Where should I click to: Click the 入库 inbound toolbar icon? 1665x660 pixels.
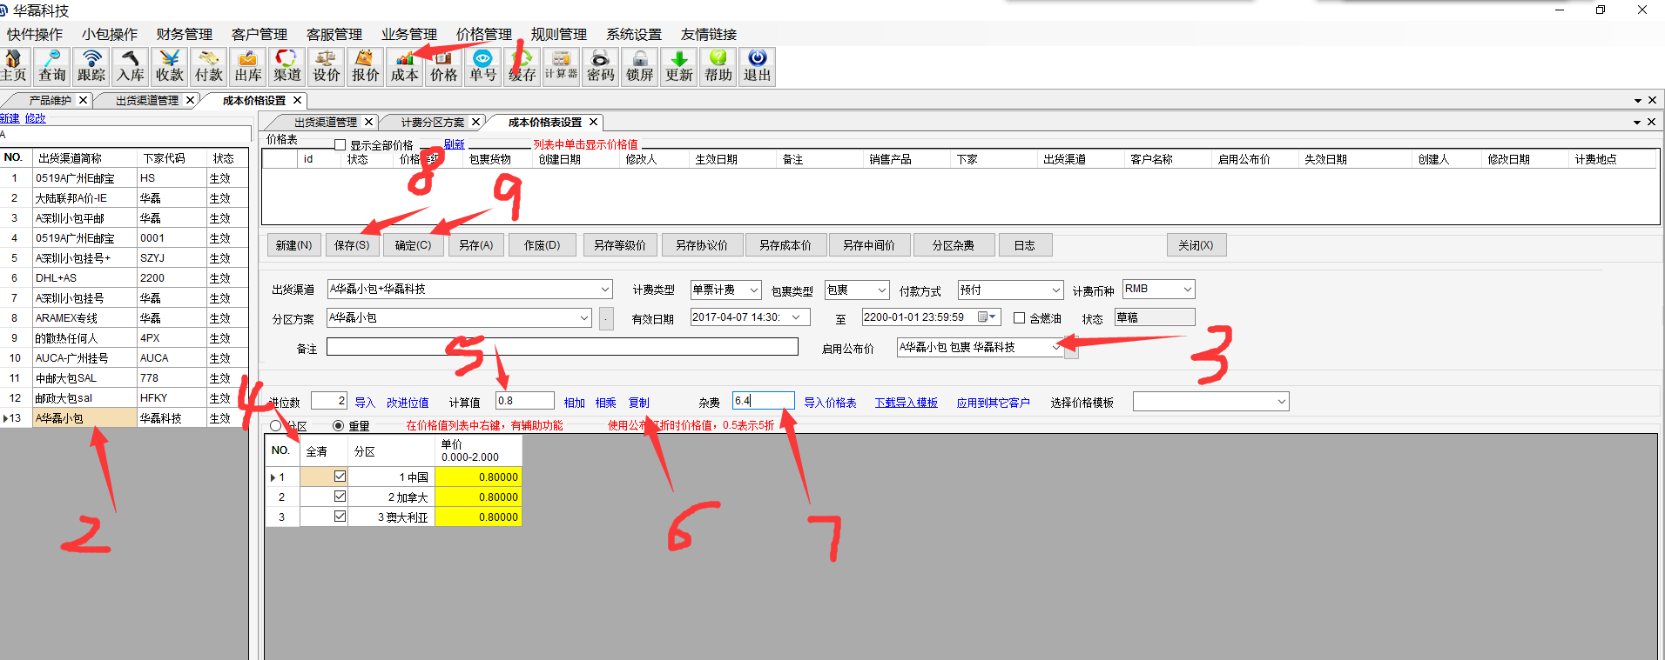[131, 66]
